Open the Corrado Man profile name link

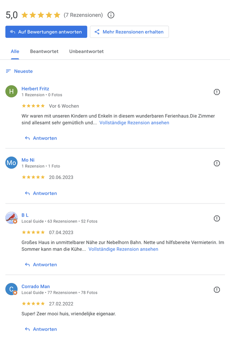(x=36, y=286)
